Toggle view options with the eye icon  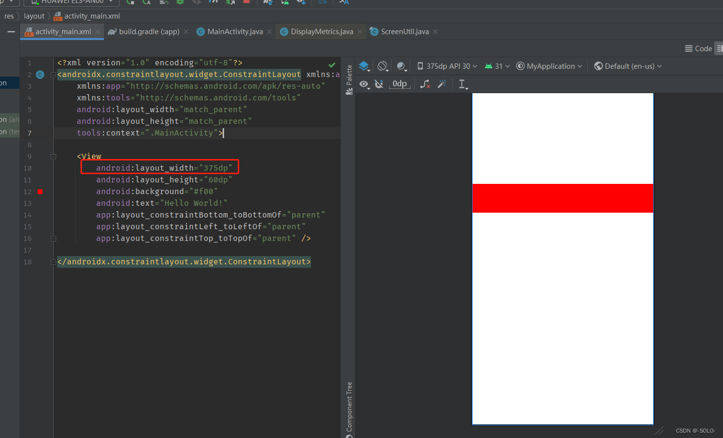tap(364, 84)
